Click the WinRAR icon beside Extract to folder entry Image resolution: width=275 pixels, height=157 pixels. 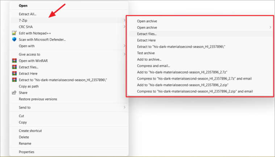(x=14, y=80)
